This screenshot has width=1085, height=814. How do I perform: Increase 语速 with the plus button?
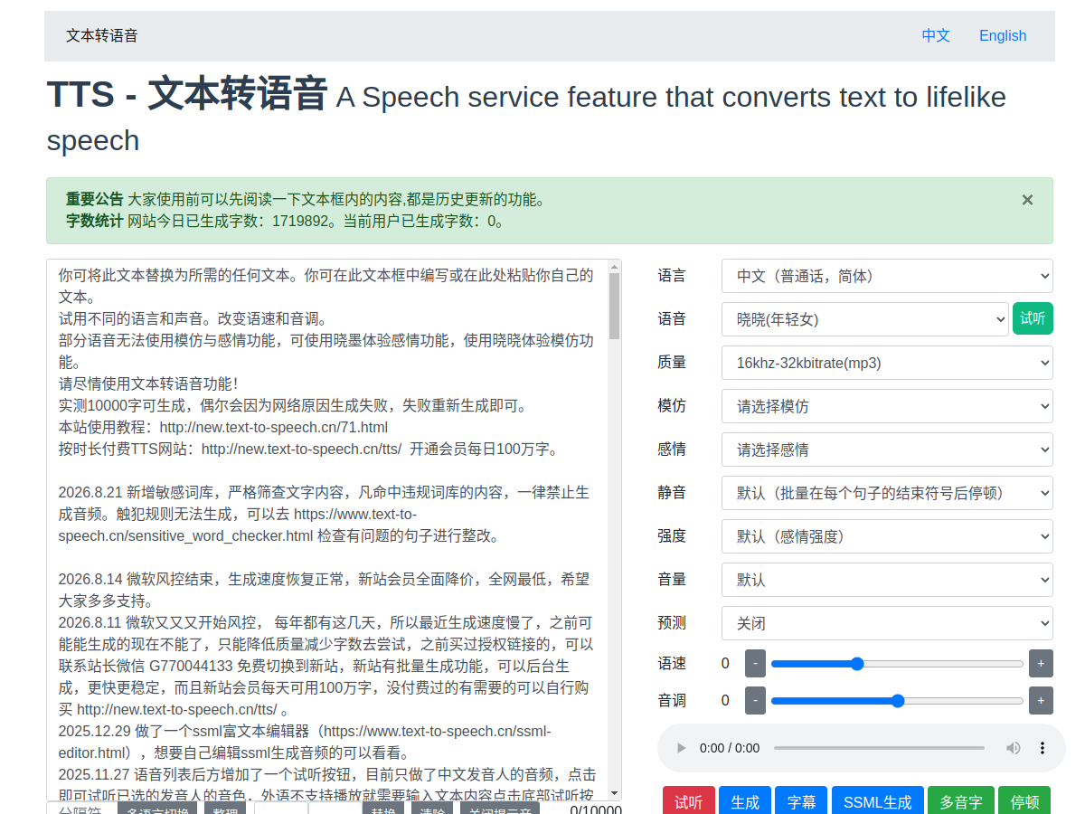pyautogui.click(x=1041, y=664)
